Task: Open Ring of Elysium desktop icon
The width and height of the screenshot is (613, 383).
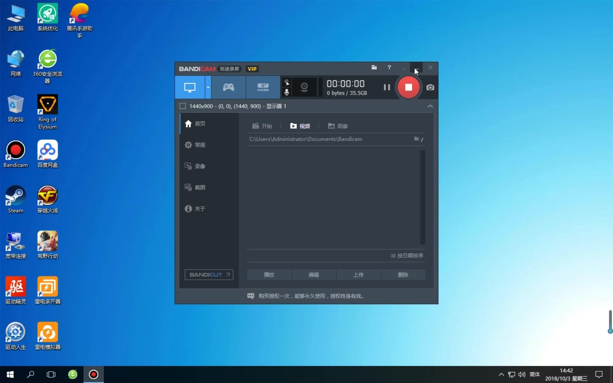Action: [48, 112]
